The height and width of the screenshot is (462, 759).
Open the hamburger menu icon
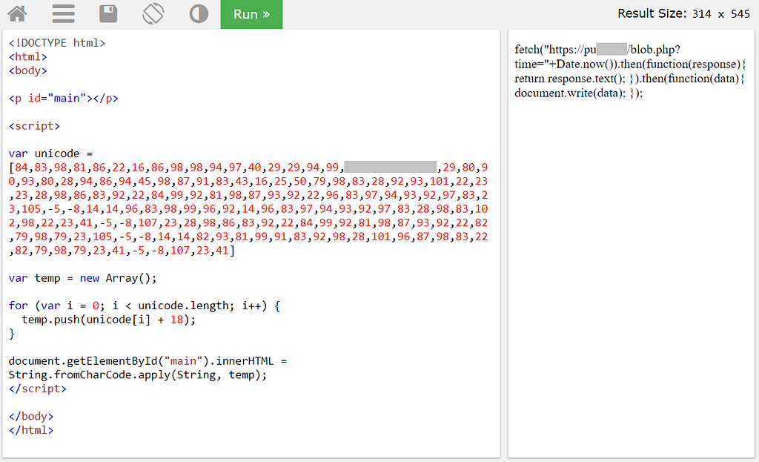pyautogui.click(x=64, y=13)
